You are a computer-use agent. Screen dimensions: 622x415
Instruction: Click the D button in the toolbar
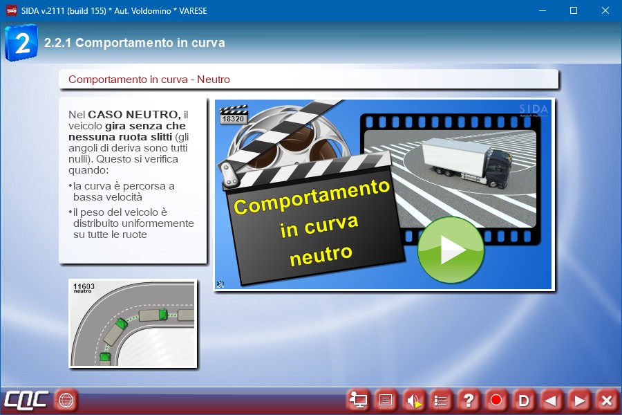[524, 400]
